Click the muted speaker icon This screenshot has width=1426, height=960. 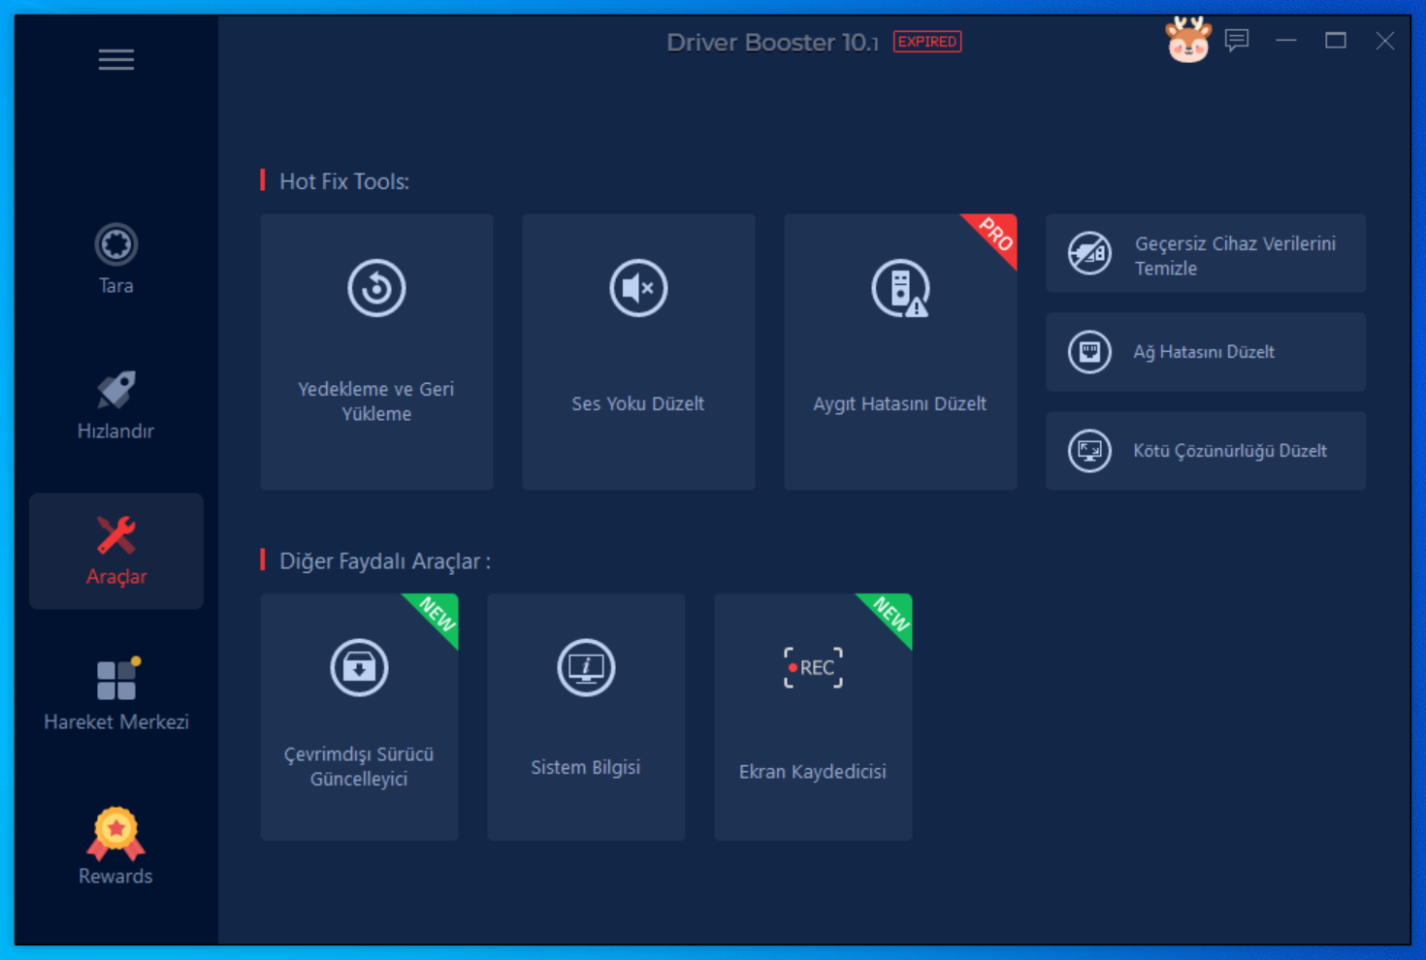click(x=638, y=288)
